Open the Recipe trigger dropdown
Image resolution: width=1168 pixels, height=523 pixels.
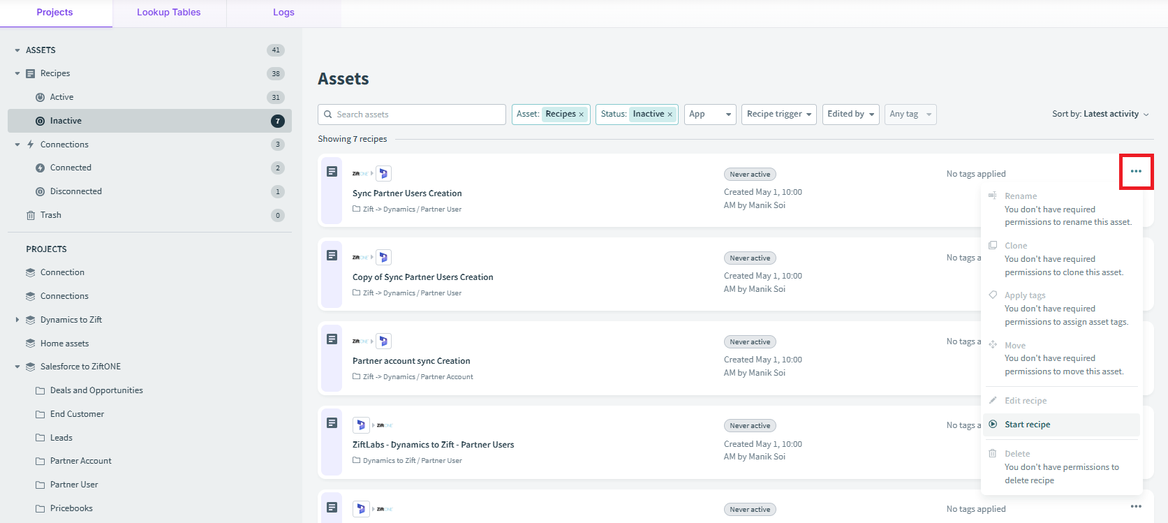pyautogui.click(x=779, y=115)
